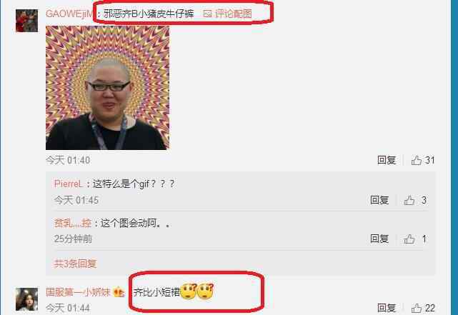Click the 评论配图 image icon
This screenshot has height=315, width=458.
click(207, 14)
